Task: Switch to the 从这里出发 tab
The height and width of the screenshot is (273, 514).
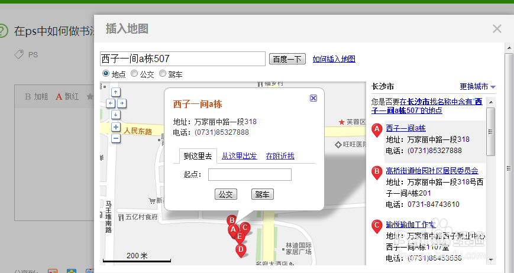Action: (x=240, y=156)
